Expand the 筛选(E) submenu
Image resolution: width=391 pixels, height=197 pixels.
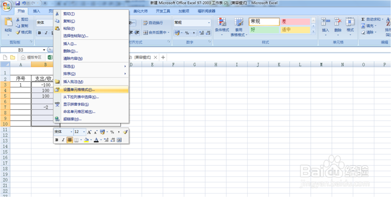[91, 67]
